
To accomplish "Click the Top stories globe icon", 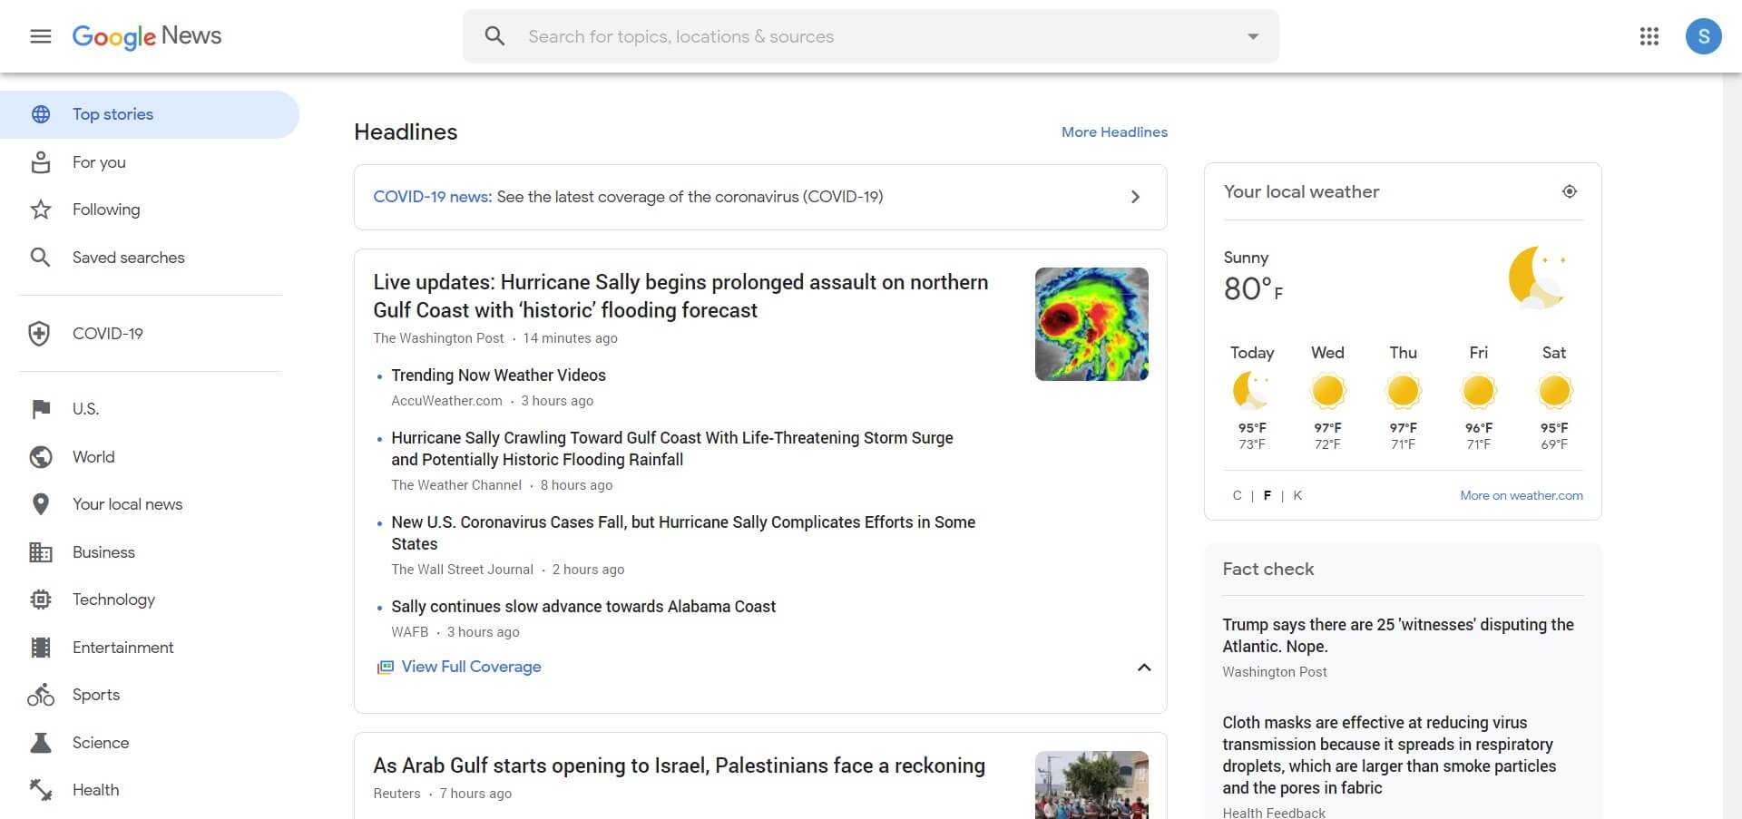I will 41,114.
